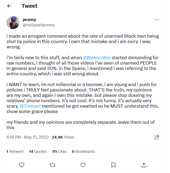Click the reply speech bubble icon

click(x=22, y=165)
